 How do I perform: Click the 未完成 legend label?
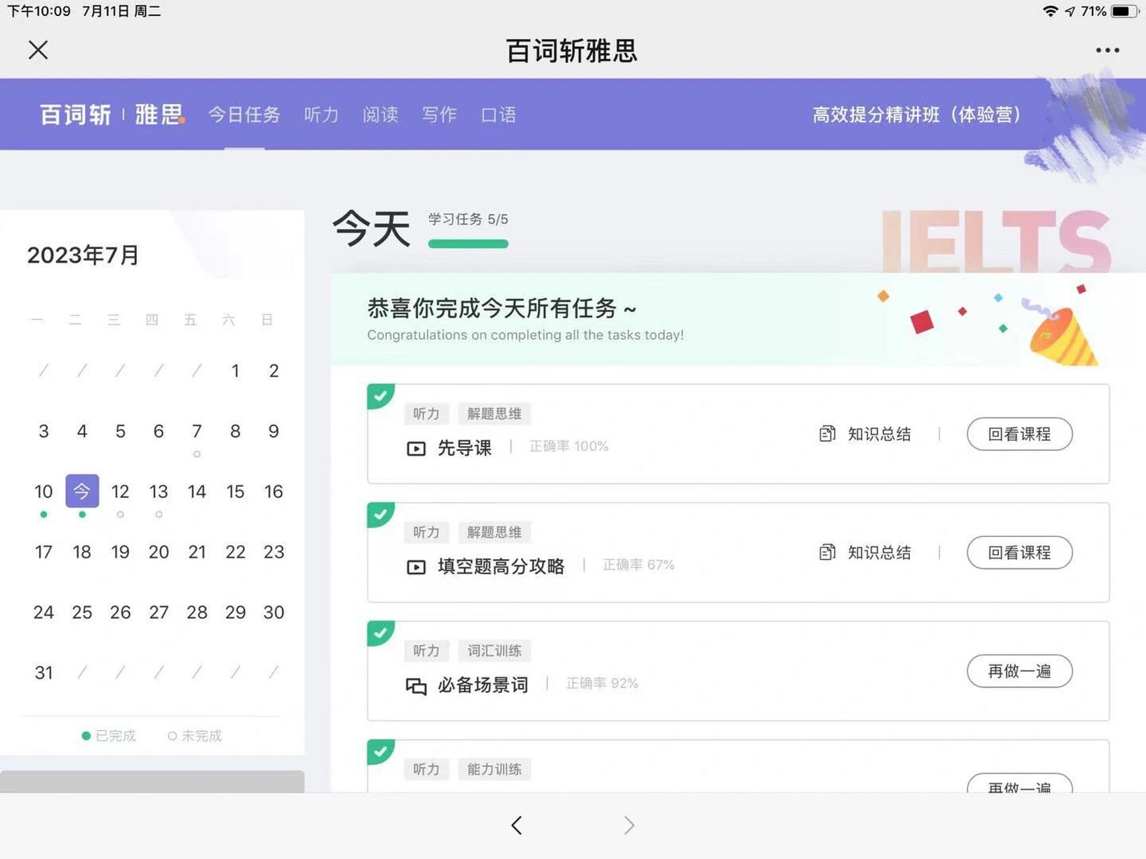201,736
